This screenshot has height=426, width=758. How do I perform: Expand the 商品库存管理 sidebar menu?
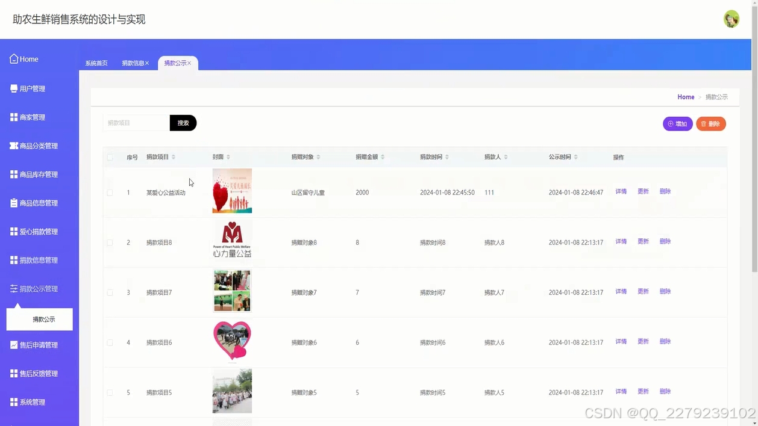coord(39,174)
